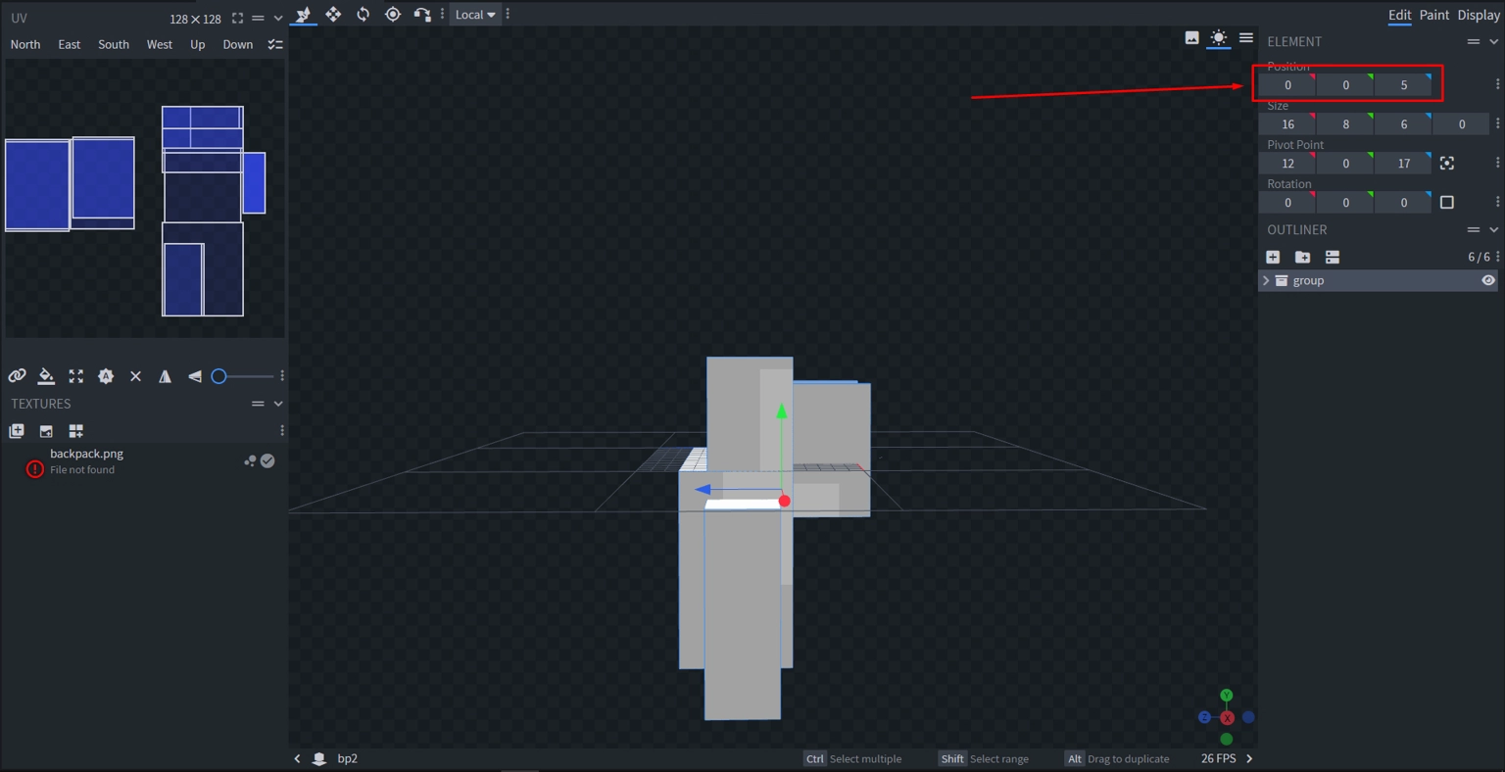The image size is (1505, 772).
Task: Click the center pivot icon
Action: [x=1446, y=164]
